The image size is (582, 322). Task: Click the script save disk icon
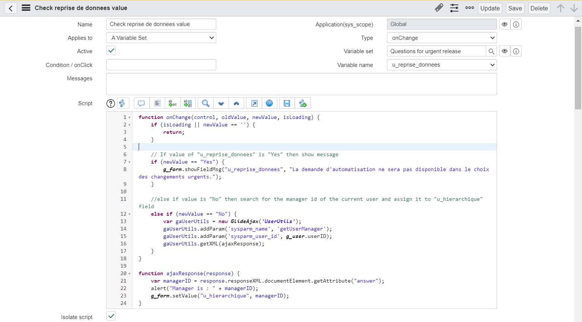click(287, 103)
